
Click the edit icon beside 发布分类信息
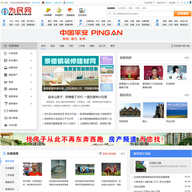coord(100,154)
